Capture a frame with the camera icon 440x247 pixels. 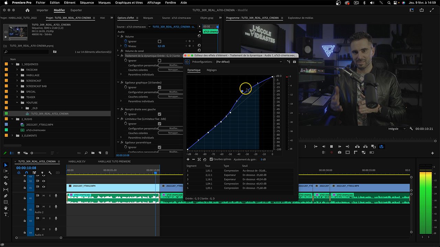tap(340, 152)
